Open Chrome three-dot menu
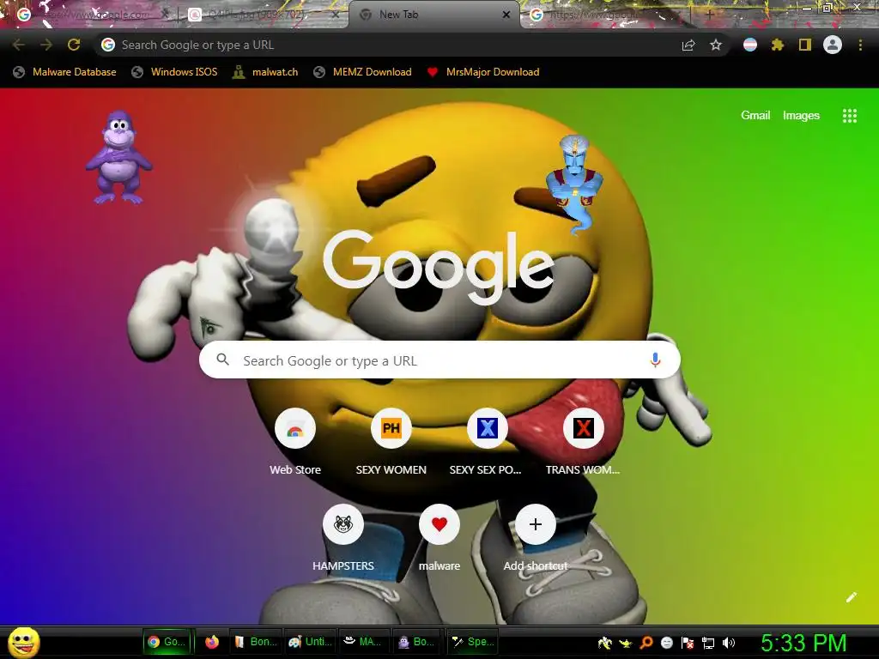This screenshot has height=659, width=879. pyautogui.click(x=860, y=45)
